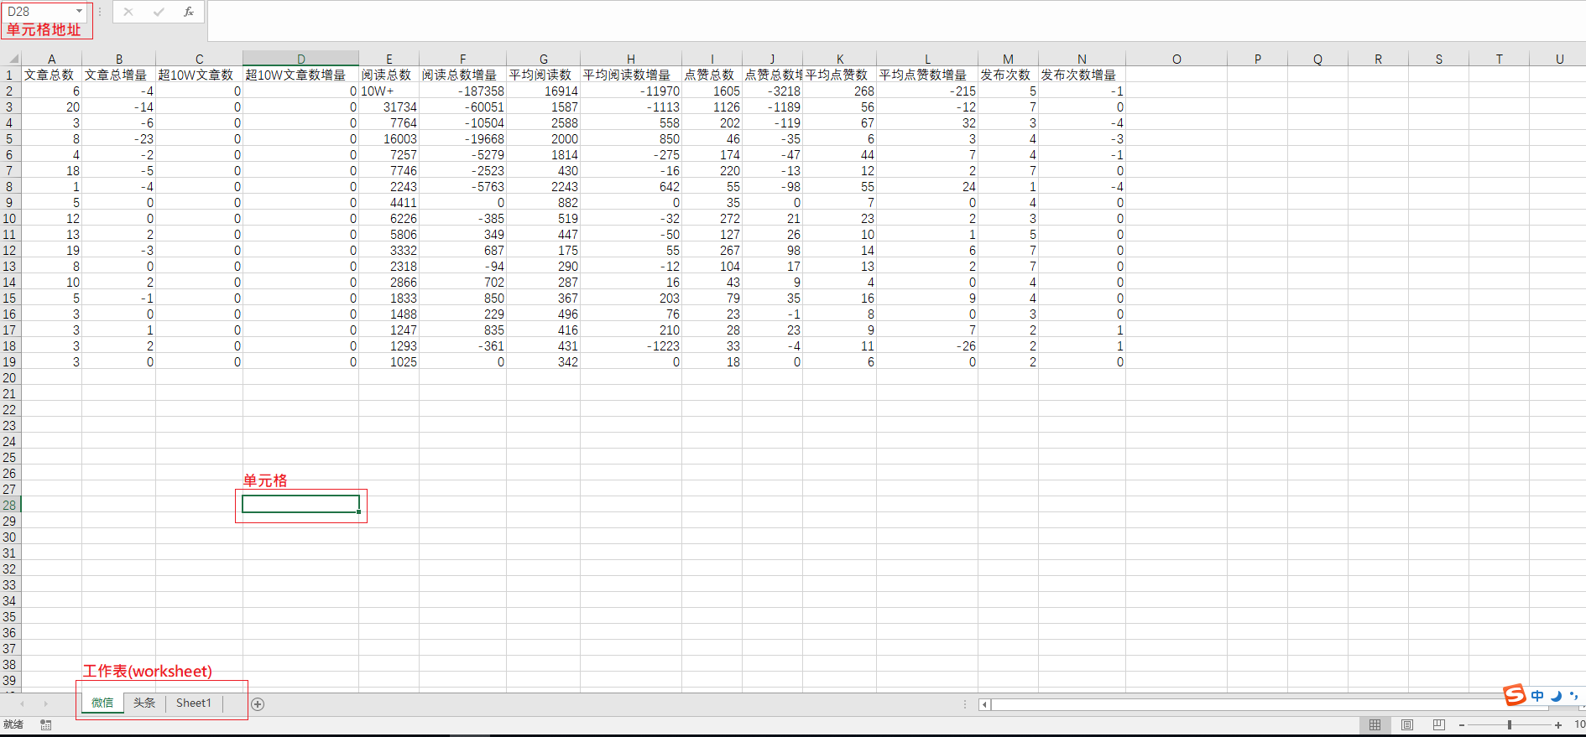Image resolution: width=1586 pixels, height=737 pixels.
Task: Select the 阅读总数 header cell
Action: pyautogui.click(x=389, y=75)
